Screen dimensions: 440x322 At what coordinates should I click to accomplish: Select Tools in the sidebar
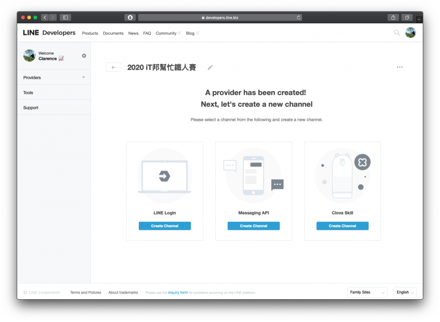coord(54,92)
